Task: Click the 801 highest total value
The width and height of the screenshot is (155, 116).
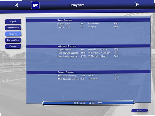Action: pyautogui.click(x=82, y=24)
